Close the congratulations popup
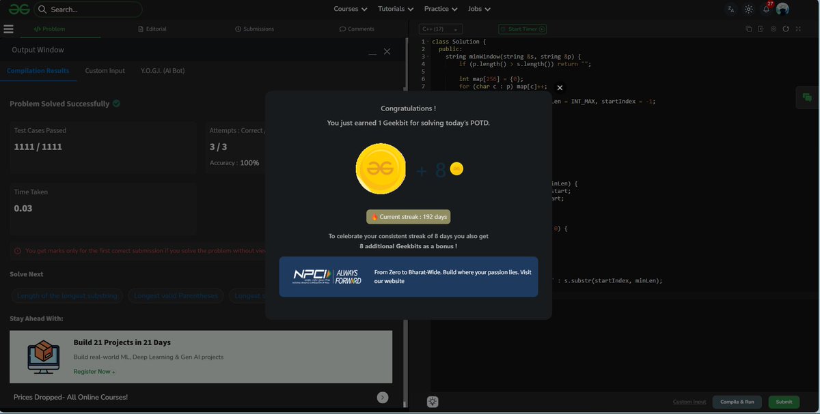Image resolution: width=820 pixels, height=414 pixels. [560, 88]
